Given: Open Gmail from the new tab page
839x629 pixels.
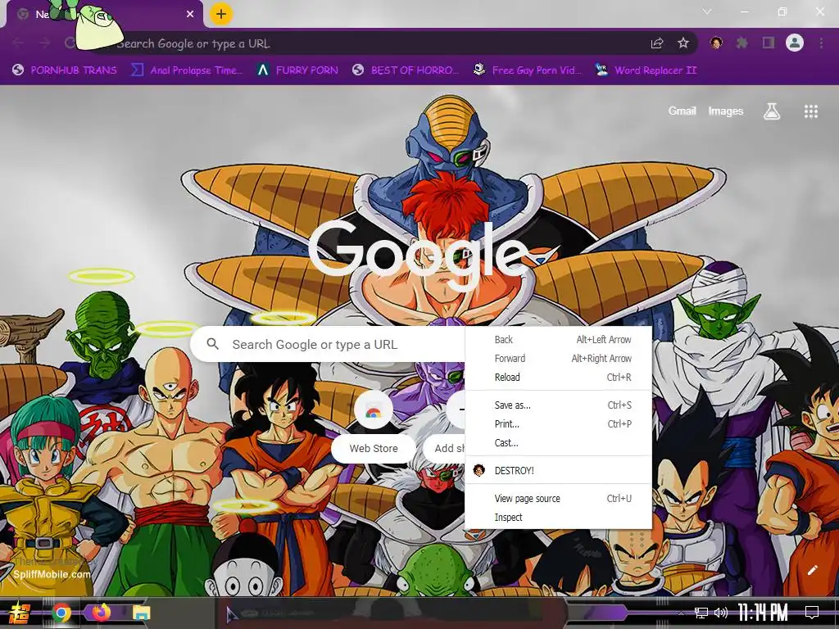Looking at the screenshot, I should pos(682,111).
